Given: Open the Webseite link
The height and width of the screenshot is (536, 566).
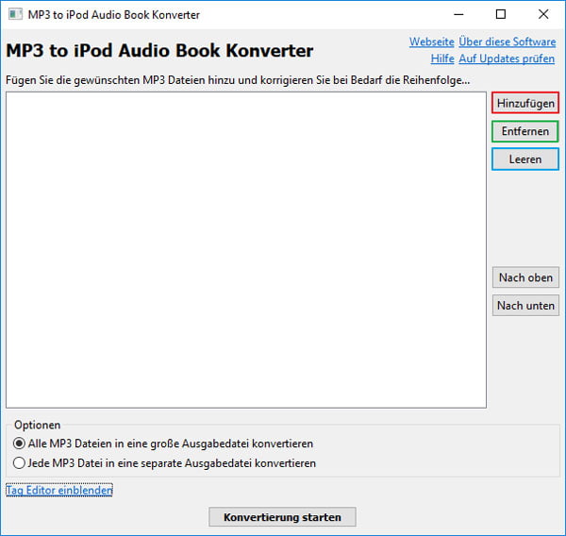Looking at the screenshot, I should click(x=431, y=42).
